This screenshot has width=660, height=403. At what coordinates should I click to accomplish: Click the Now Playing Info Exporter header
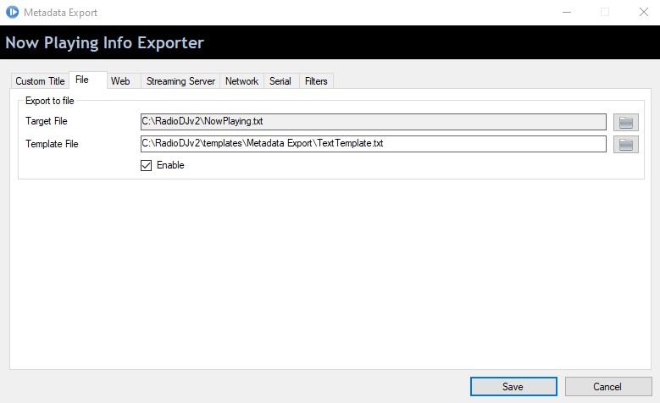coord(104,43)
